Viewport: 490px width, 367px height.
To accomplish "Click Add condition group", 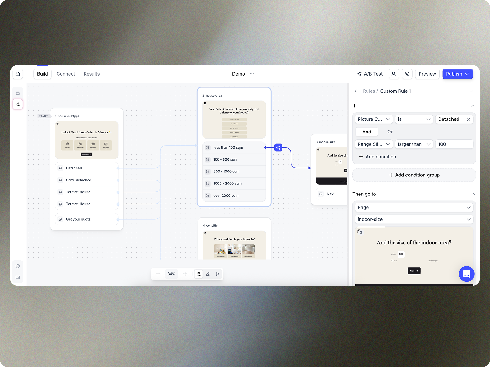I will (x=414, y=175).
